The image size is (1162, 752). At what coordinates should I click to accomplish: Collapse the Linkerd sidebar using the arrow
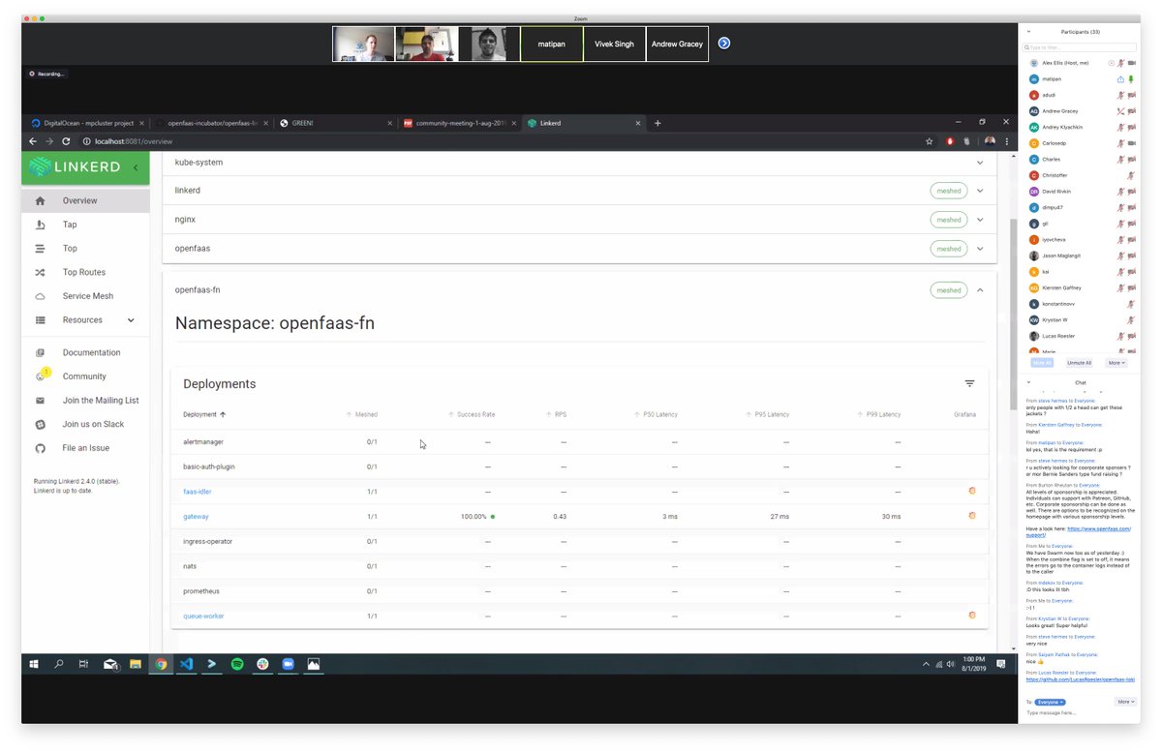tap(135, 167)
